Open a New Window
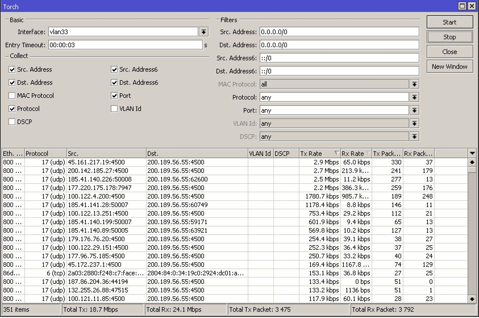Screen dimensions: 479x318 pos(450,67)
